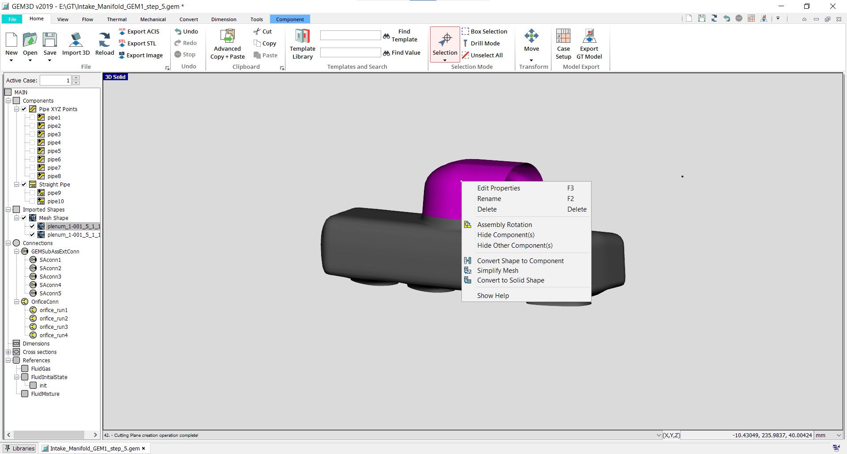Expand the Cross sections node
847x454 pixels.
[8, 352]
